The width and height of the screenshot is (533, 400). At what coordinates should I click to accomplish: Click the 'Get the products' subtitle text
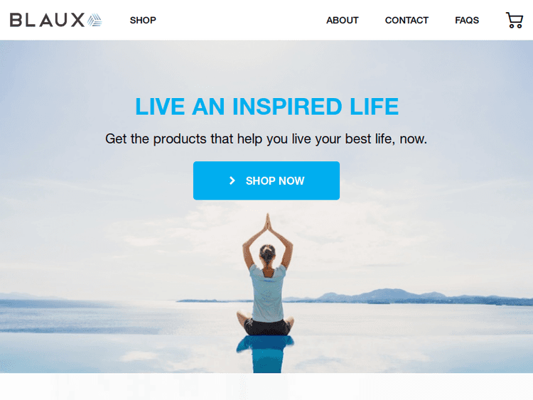click(266, 139)
